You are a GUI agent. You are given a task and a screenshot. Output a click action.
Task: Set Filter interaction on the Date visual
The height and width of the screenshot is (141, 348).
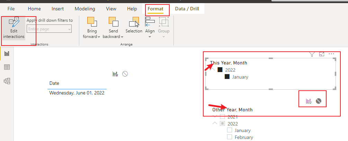click(x=115, y=74)
